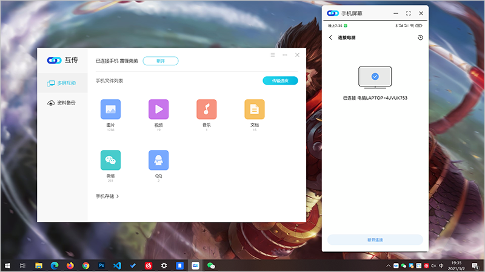This screenshot has height=272, width=485.
Task: Open WeChat from taskbar
Action: coord(211,265)
